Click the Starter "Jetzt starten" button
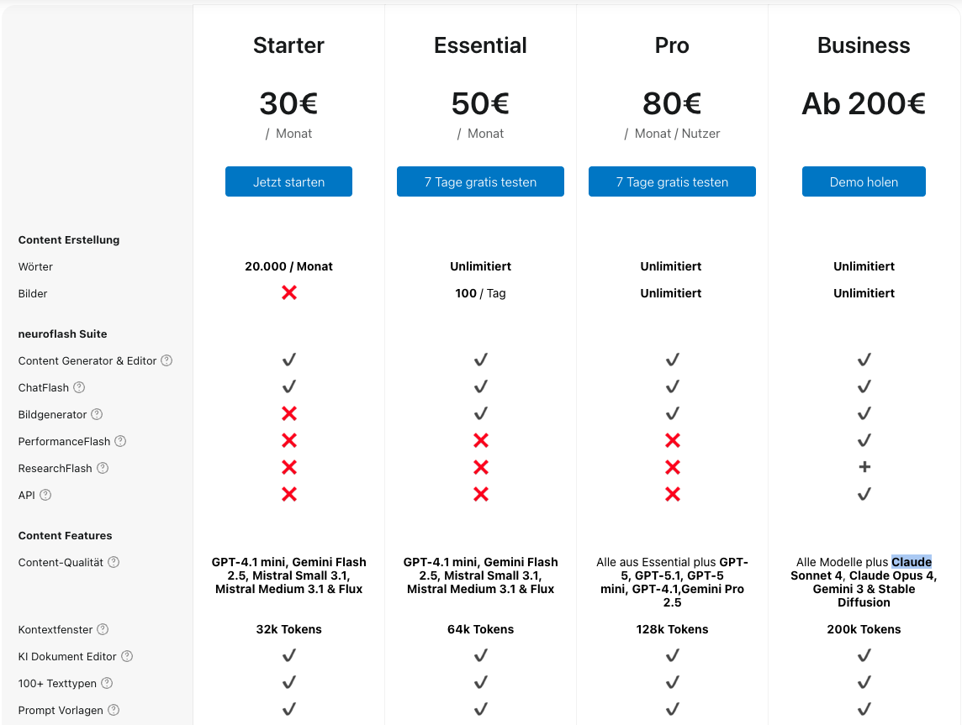The width and height of the screenshot is (962, 725). 288,181
